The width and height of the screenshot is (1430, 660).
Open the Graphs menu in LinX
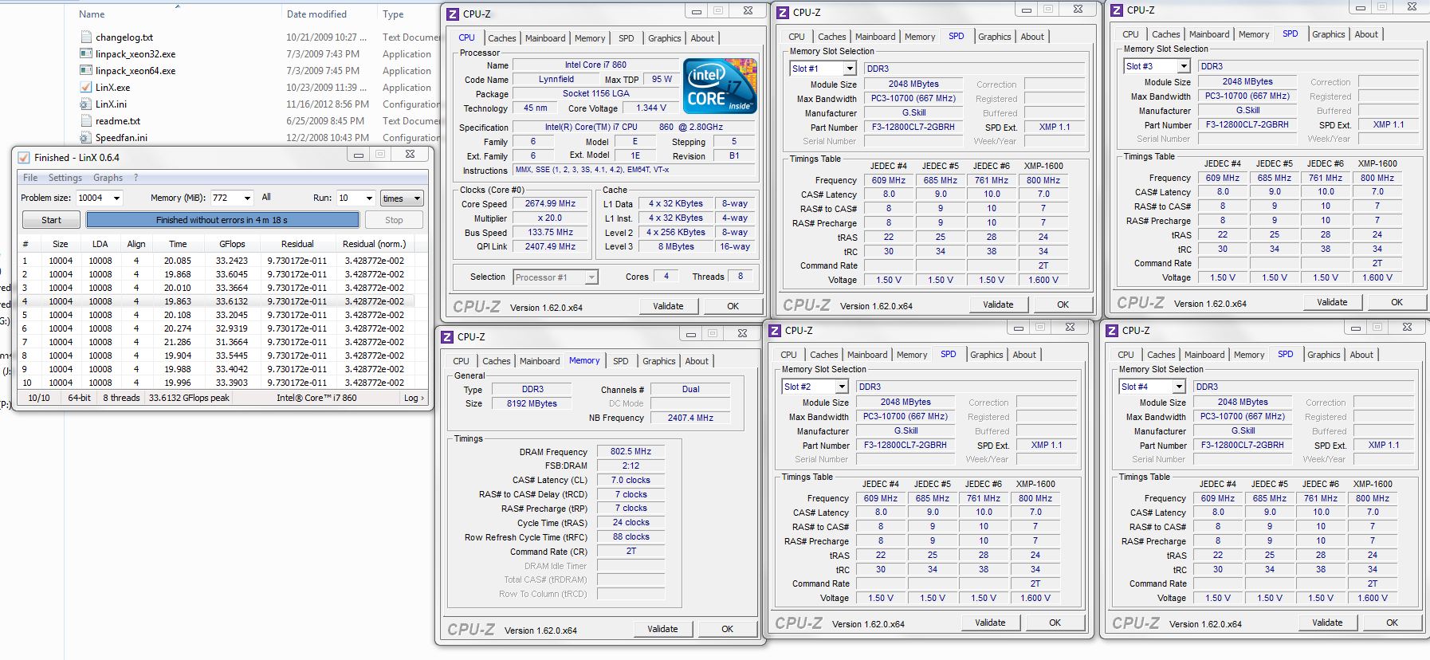(x=108, y=178)
